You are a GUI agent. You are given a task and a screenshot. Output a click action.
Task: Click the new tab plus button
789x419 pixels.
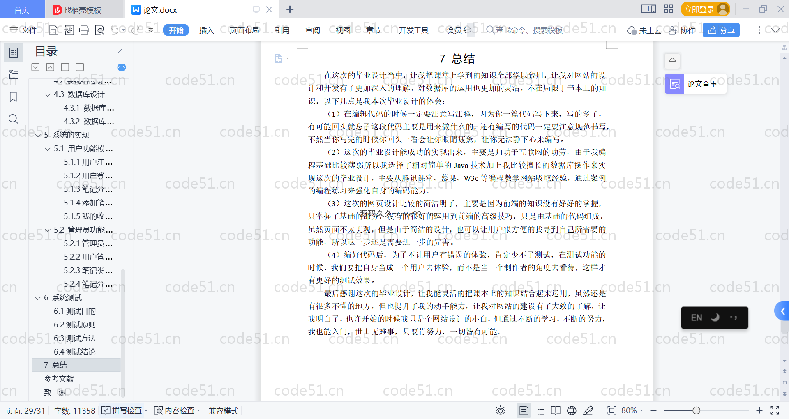click(x=290, y=9)
